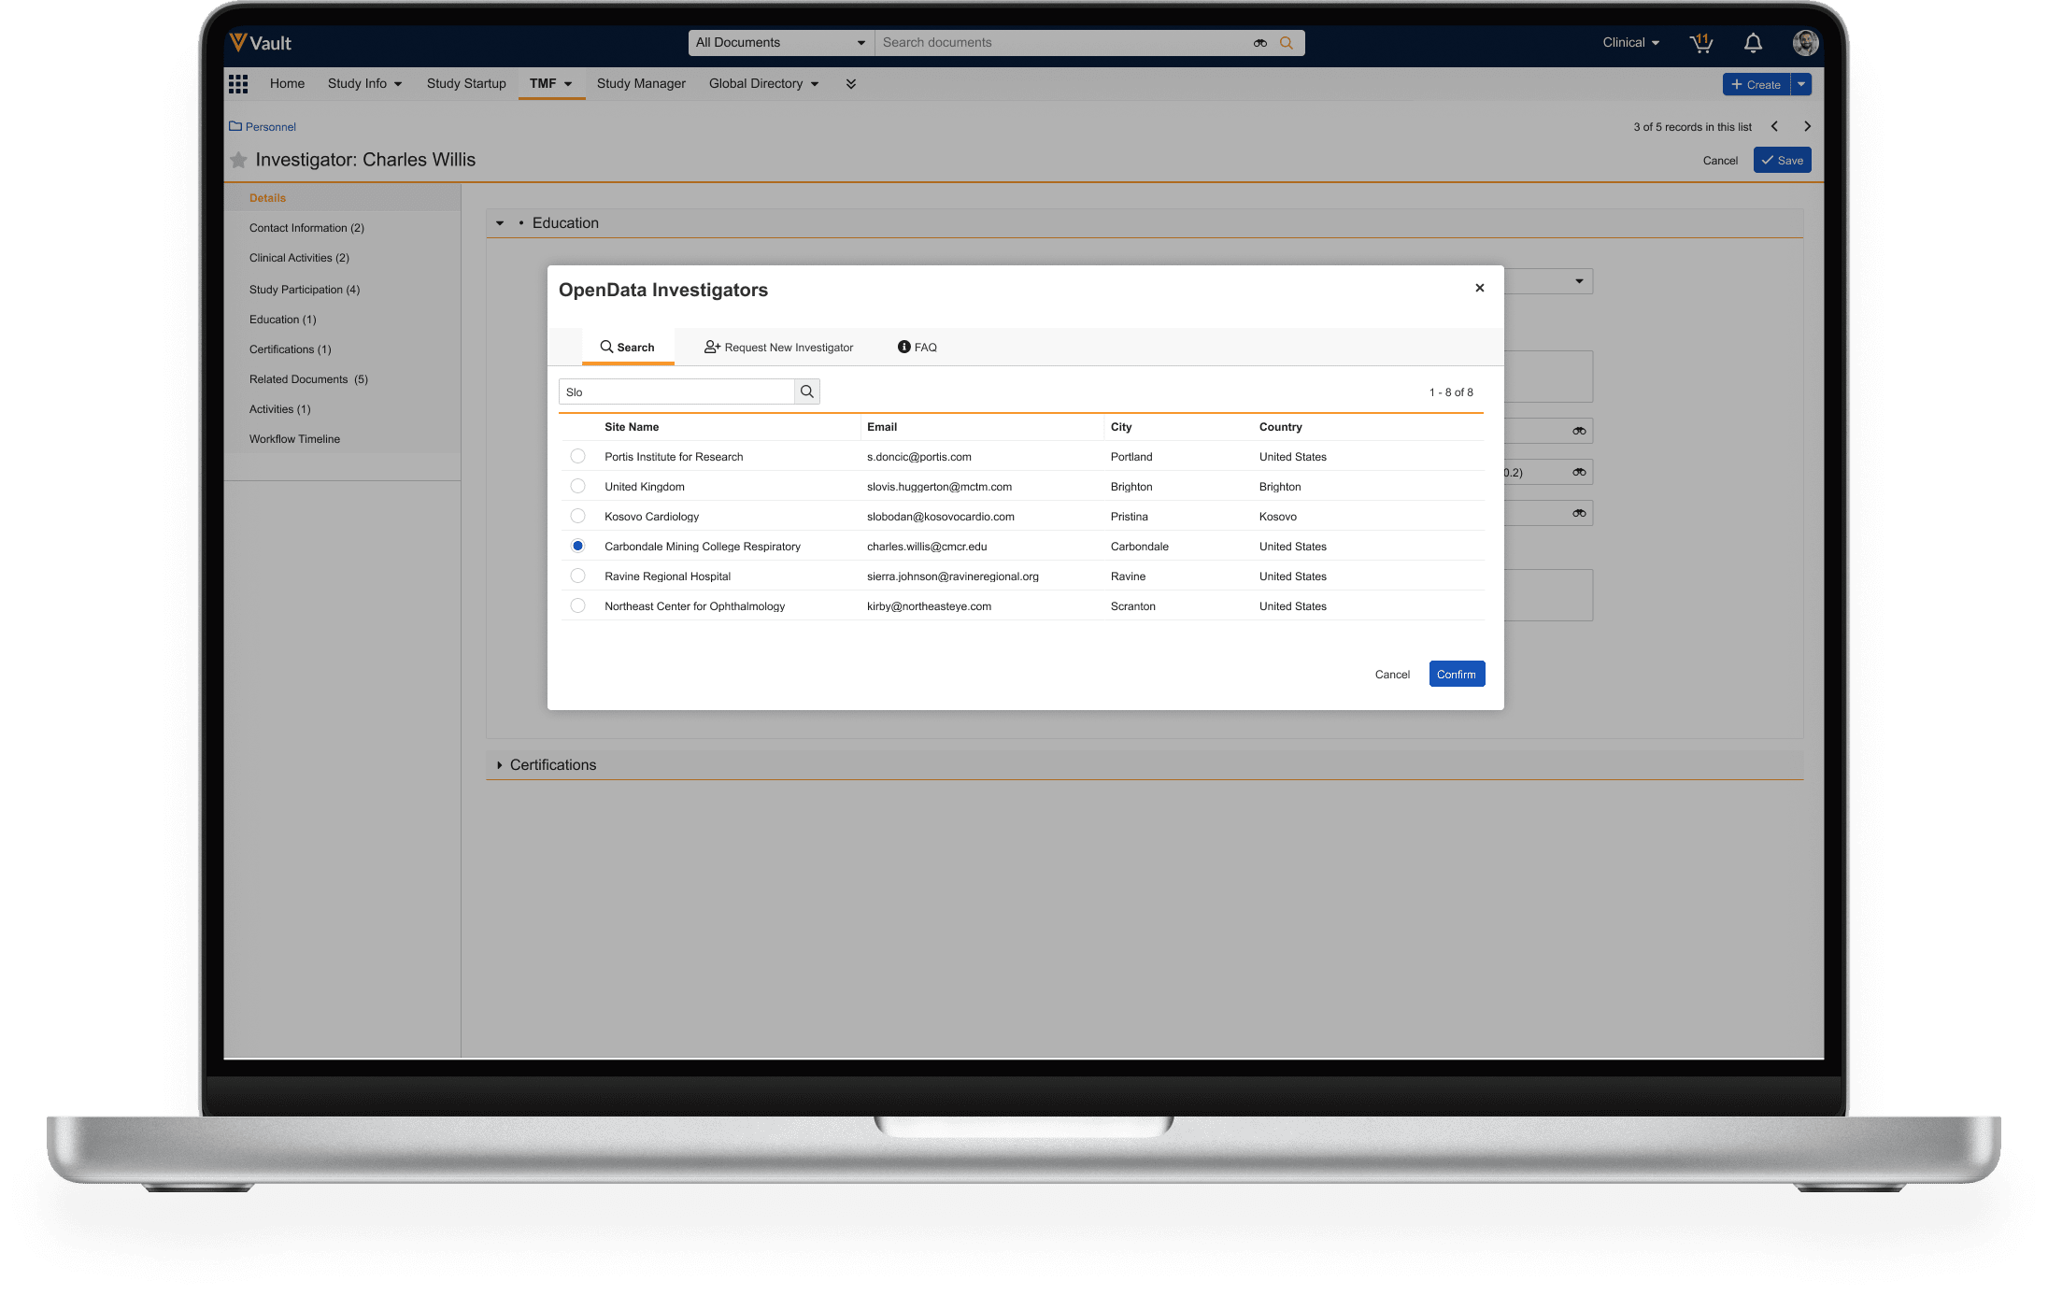Select Portis Institute for Research radio
Screen dimensions: 2048x1295
pyautogui.click(x=577, y=457)
